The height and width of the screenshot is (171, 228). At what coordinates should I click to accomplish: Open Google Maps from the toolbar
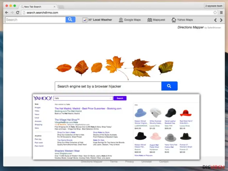click(x=130, y=20)
